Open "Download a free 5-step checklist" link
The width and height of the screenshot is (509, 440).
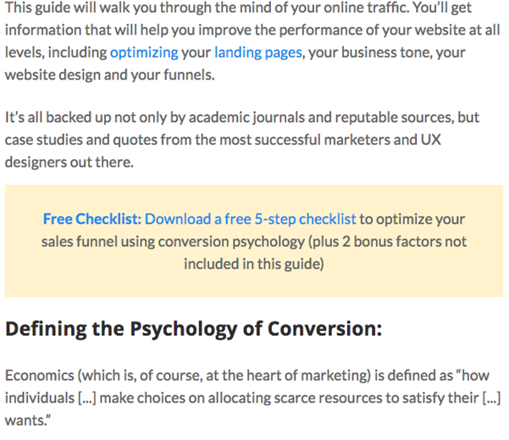(251, 219)
